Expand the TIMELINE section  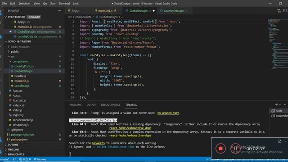[13, 149]
